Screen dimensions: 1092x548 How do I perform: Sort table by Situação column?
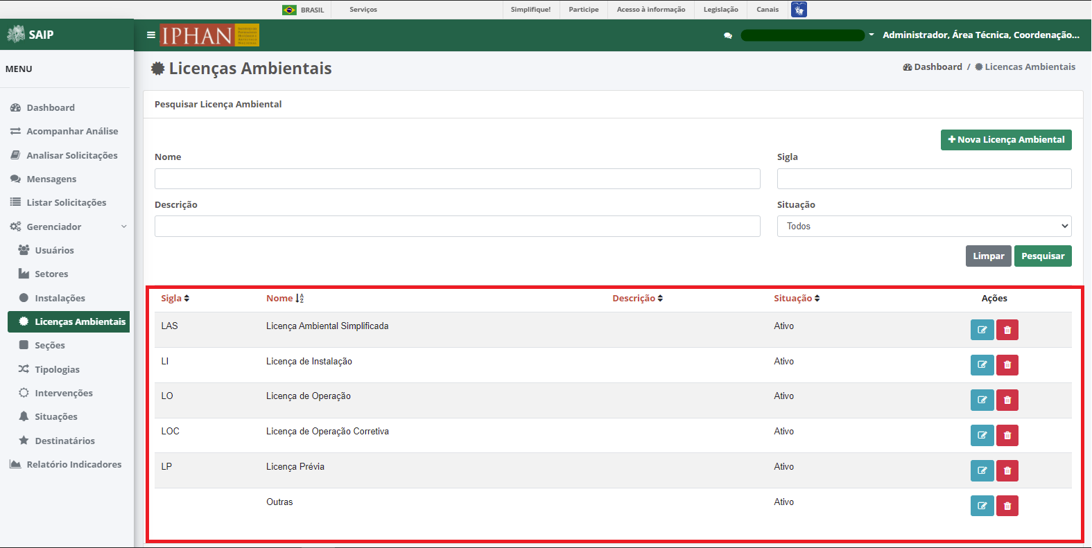[x=797, y=298]
